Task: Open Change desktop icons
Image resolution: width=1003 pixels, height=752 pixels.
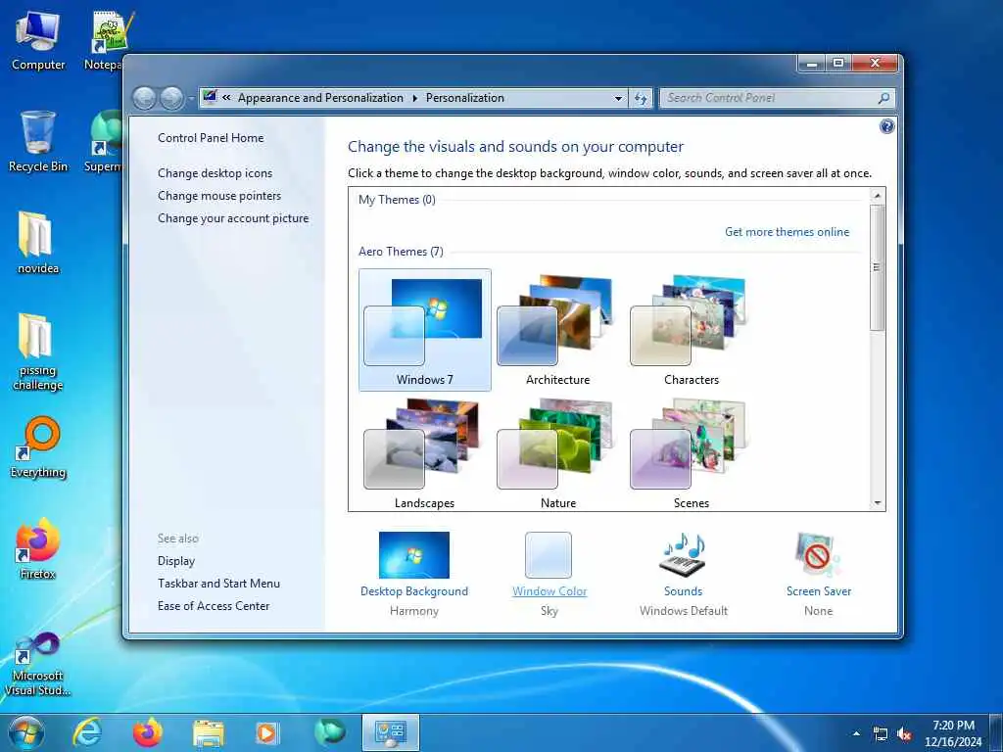Action: (x=215, y=173)
